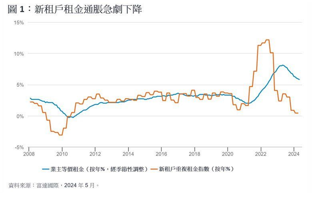Select the 2008 x-axis year marker
The image size is (312, 201).
(29, 153)
